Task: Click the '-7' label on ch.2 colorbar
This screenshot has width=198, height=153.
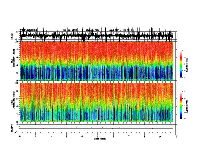Action: [184, 119]
